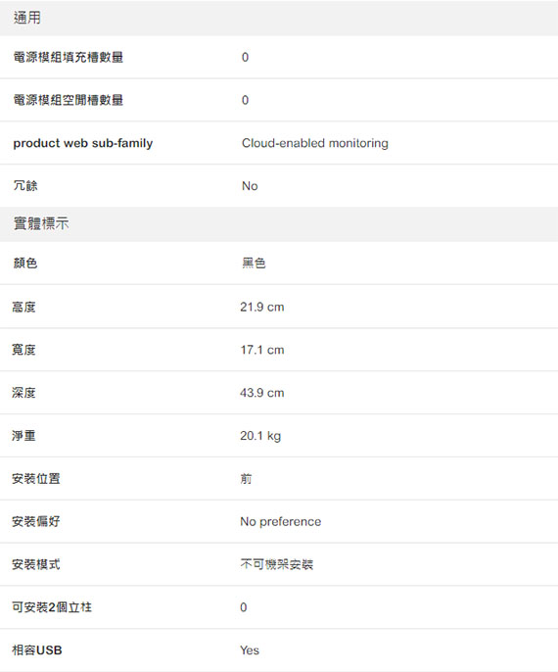Click the product web sub-family label
558x672 pixels.
(82, 143)
